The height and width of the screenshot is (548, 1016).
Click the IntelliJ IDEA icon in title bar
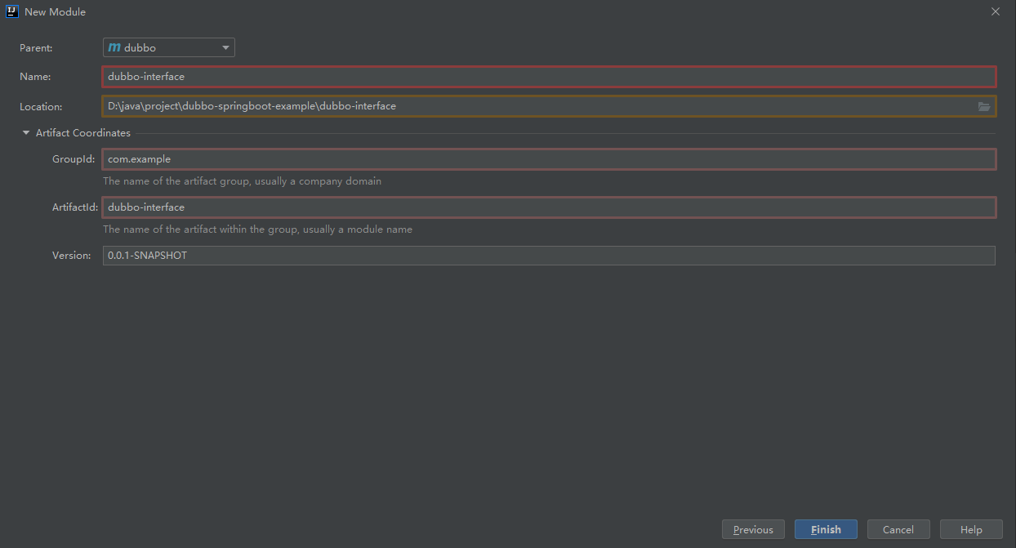pos(11,11)
